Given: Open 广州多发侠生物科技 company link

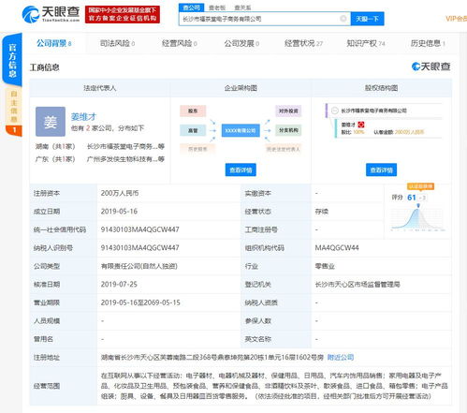Looking at the screenshot, I should coord(125,159).
